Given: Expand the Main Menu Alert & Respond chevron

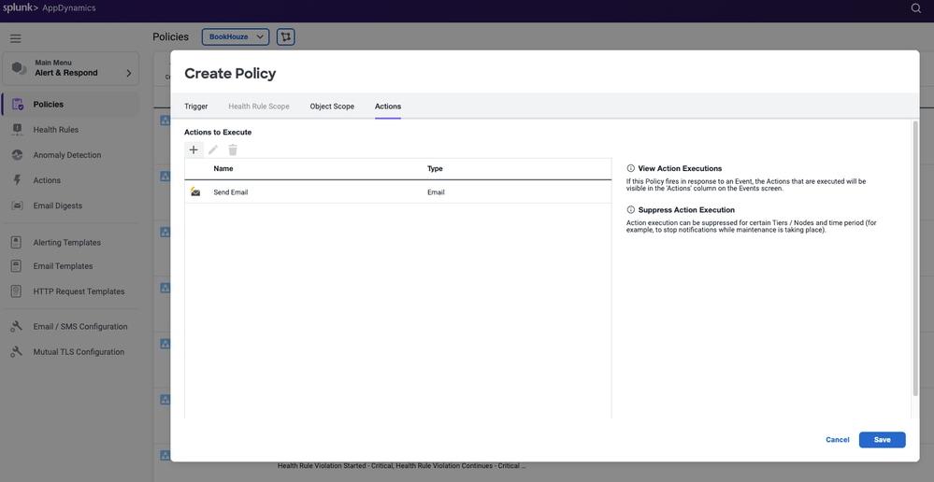Looking at the screenshot, I should (x=129, y=73).
